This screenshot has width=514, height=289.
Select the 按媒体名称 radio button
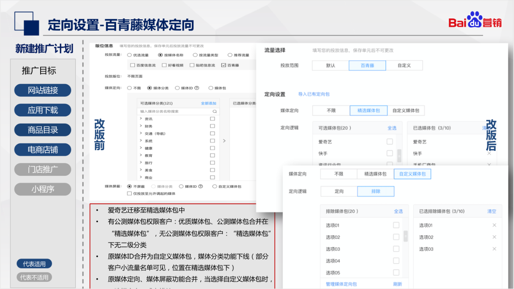[x=160, y=55]
